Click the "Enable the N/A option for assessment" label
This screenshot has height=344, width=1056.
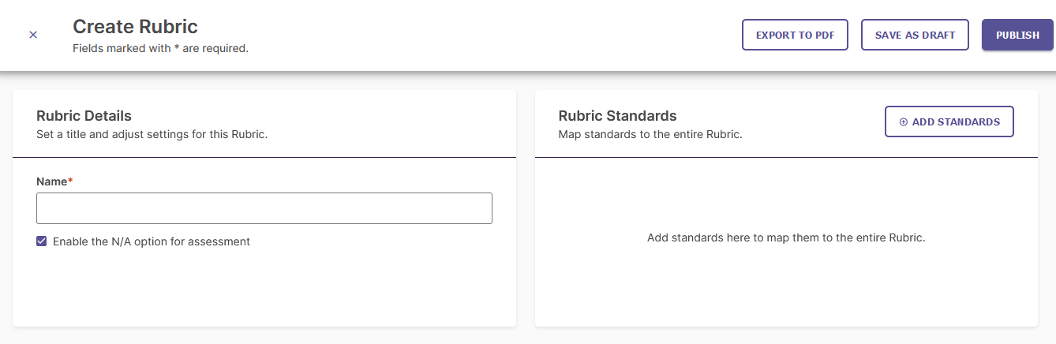click(x=152, y=241)
